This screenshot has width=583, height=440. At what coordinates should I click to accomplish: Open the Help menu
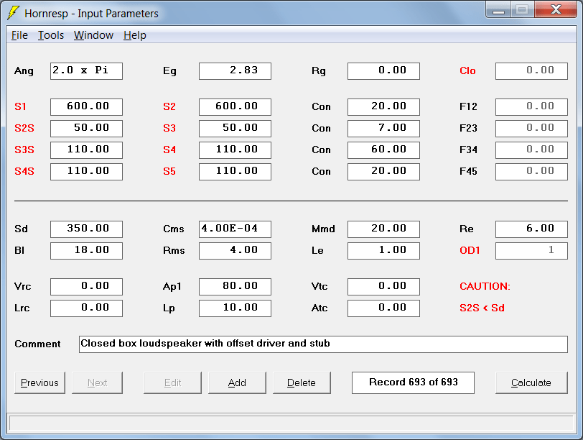click(134, 35)
